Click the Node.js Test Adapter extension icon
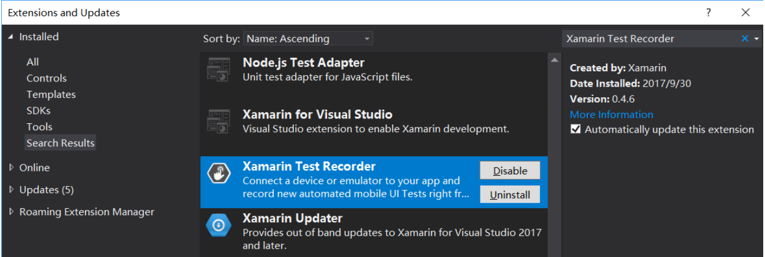The height and width of the screenshot is (257, 765). (218, 70)
